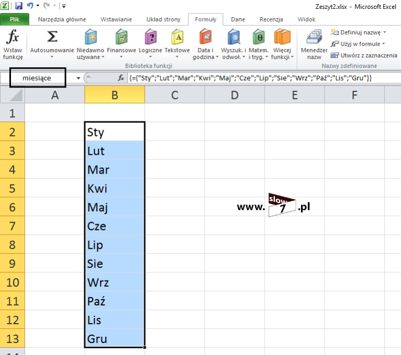The width and height of the screenshot is (401, 355).
Task: Open the Plik tab
Action: click(15, 19)
